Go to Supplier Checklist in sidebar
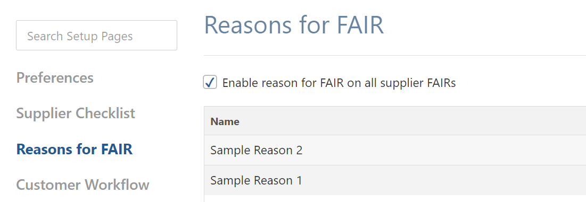Image resolution: width=586 pixels, height=202 pixels. 76,113
